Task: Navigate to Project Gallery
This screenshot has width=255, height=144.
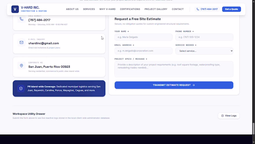Action: point(156,9)
